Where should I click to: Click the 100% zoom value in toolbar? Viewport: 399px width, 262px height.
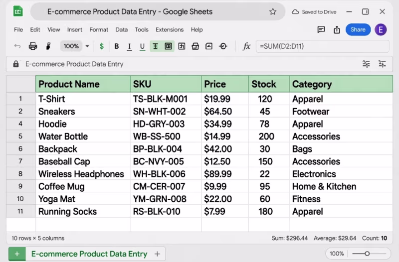tap(71, 46)
